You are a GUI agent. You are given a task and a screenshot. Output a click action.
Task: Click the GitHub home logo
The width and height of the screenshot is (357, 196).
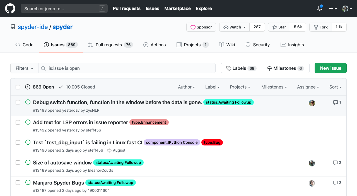pos(10,8)
